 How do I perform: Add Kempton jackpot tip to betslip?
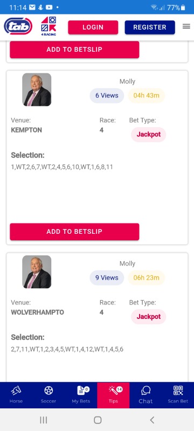pyautogui.click(x=74, y=232)
